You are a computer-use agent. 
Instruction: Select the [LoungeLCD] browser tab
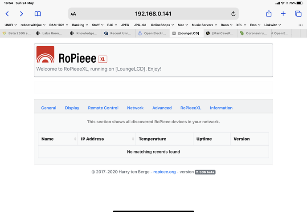pos(187,33)
